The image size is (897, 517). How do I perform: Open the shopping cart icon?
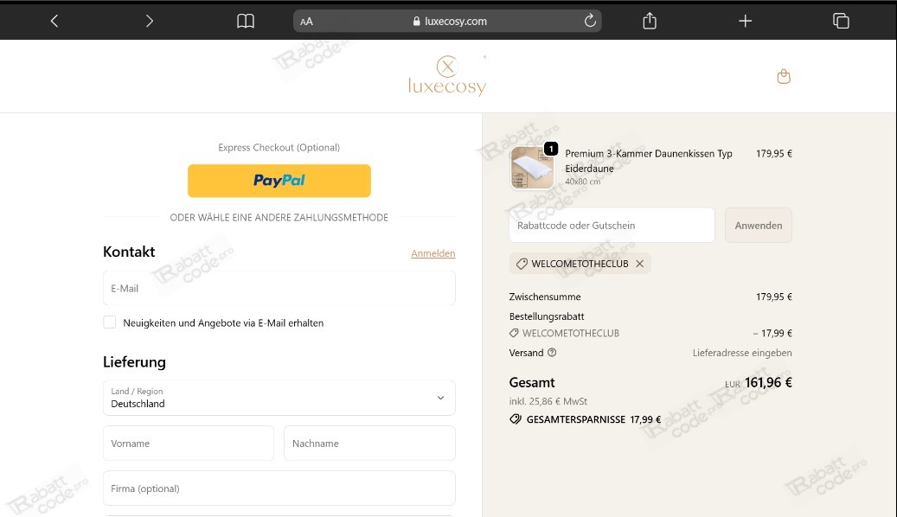pyautogui.click(x=784, y=76)
